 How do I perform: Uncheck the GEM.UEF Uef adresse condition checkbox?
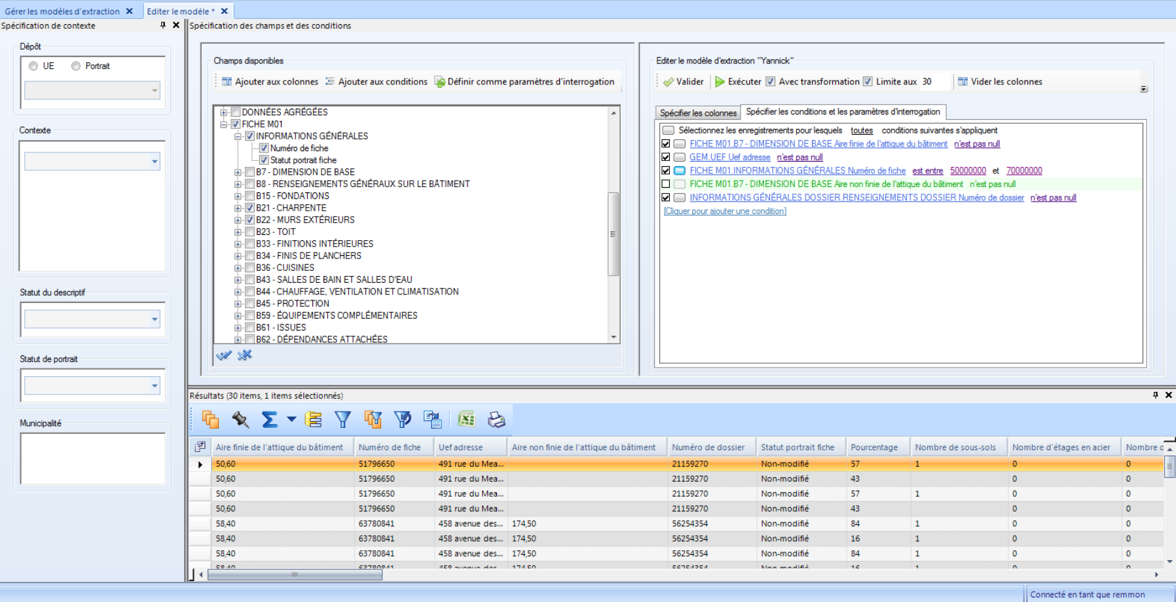pos(666,158)
